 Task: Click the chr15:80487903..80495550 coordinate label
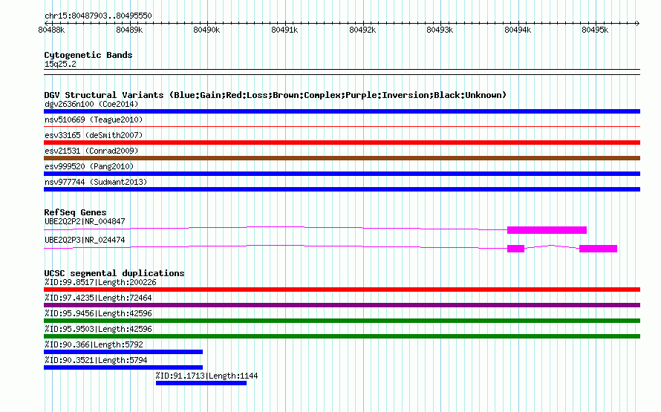coord(98,16)
